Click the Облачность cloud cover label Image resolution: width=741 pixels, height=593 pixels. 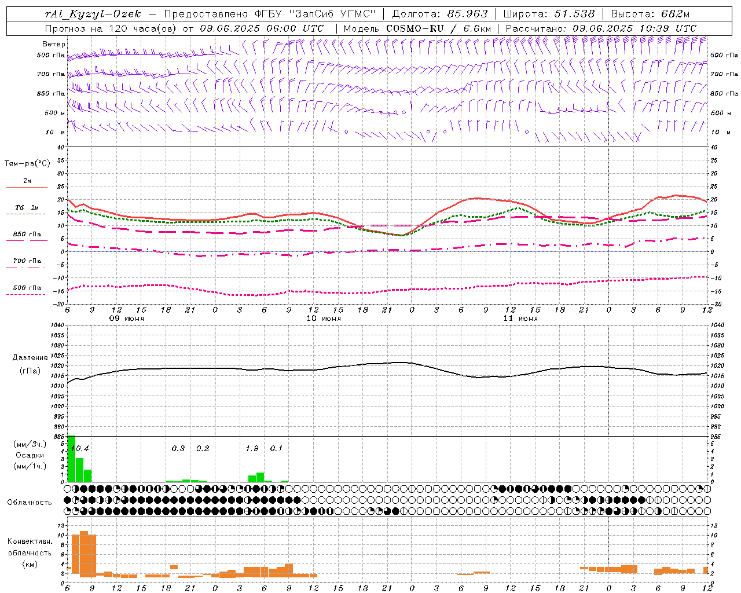(30, 503)
